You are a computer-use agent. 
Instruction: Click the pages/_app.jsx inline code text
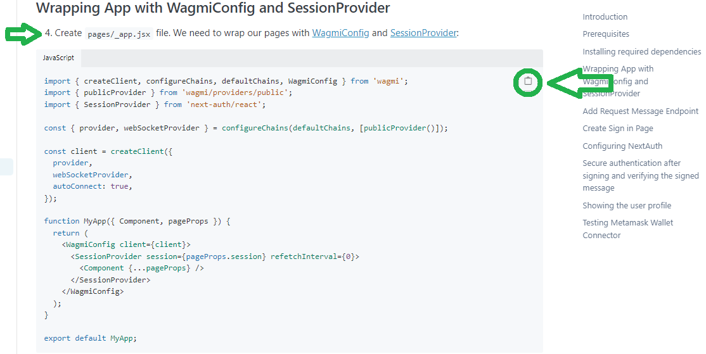(x=119, y=34)
